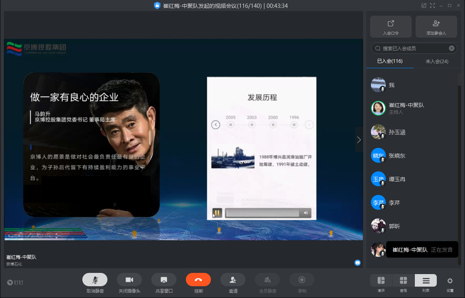
Task: Select participant 孙玉涵 in the member list
Action: point(397,132)
